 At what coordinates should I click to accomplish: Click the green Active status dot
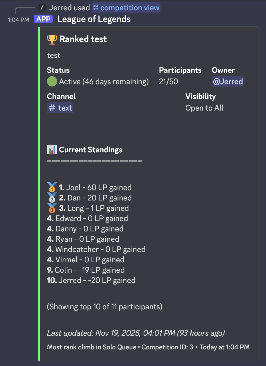(51, 81)
